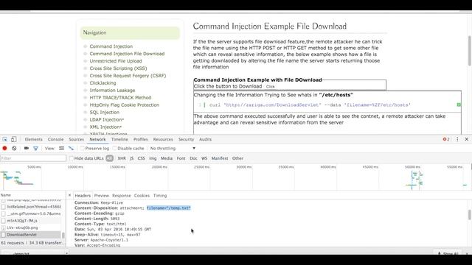The width and height of the screenshot is (472, 265).
Task: Open the Audits tab
Action: 205,139
